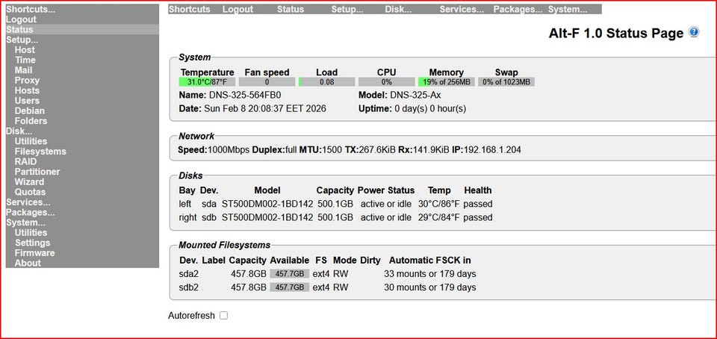Screen dimensions: 717x339
Task: Open the Firmware page under System
Action: [x=34, y=252]
